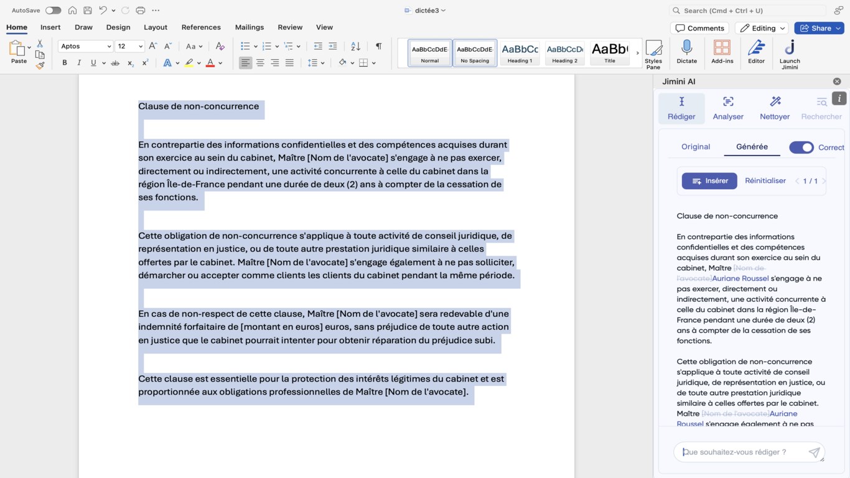
Task: Apply the Heading 1 style
Action: (520, 53)
